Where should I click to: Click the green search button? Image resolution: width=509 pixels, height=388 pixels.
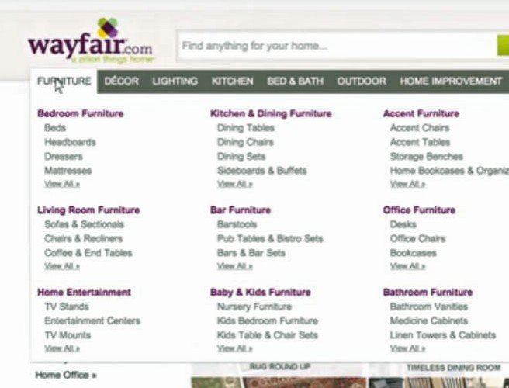tap(503, 46)
